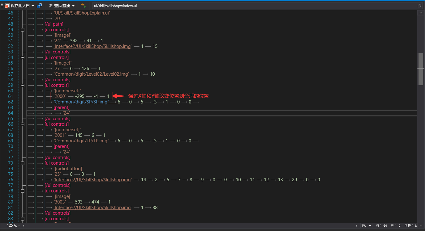Open the 125% zoom level dropdown
This screenshot has width=425, height=231.
[19, 226]
